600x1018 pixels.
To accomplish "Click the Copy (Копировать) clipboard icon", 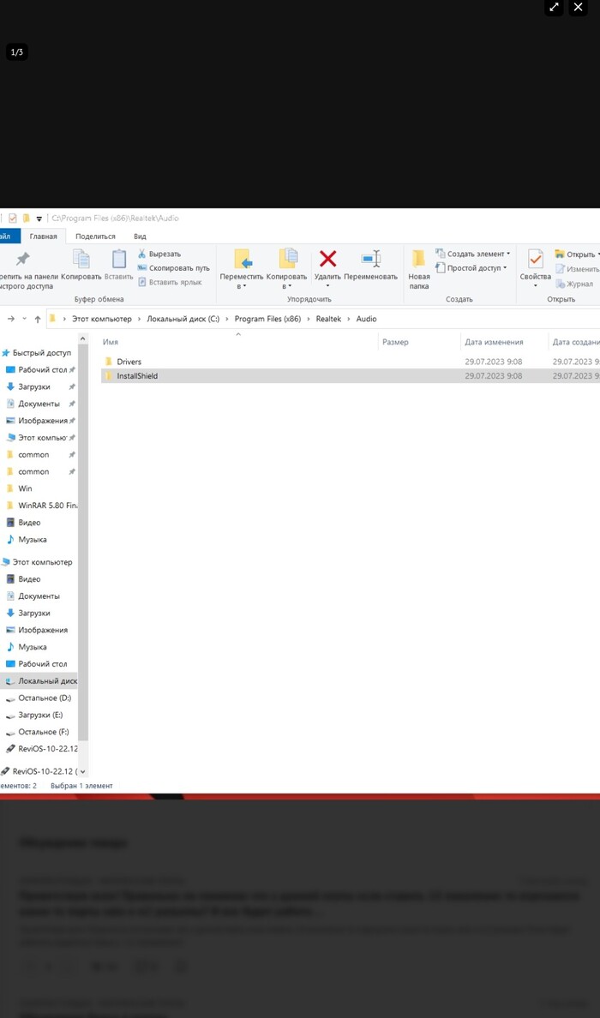I will (x=81, y=260).
